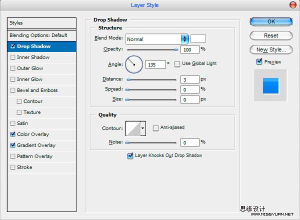
Task: Uncheck Layer Knocks Out Drop Shadow
Action: pyautogui.click(x=130, y=155)
